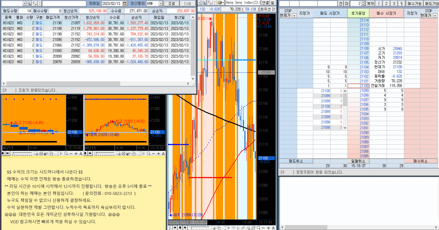Open the symbol code dropdown in the history window
This screenshot has width=439, height=230.
24,4
